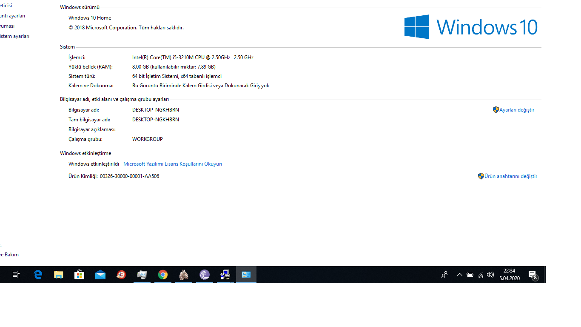
Task: Open the Mail envelope app
Action: tap(100, 275)
